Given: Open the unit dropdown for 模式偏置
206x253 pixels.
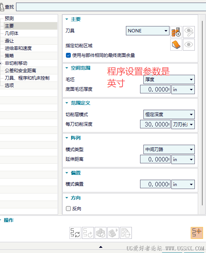Looking at the screenshot, I should coord(183,184).
